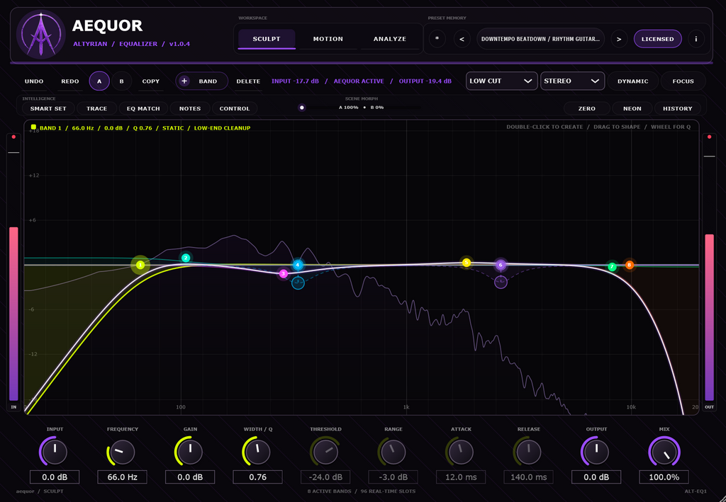726x502 pixels.
Task: Click the INPUT gain knob
Action: [55, 452]
